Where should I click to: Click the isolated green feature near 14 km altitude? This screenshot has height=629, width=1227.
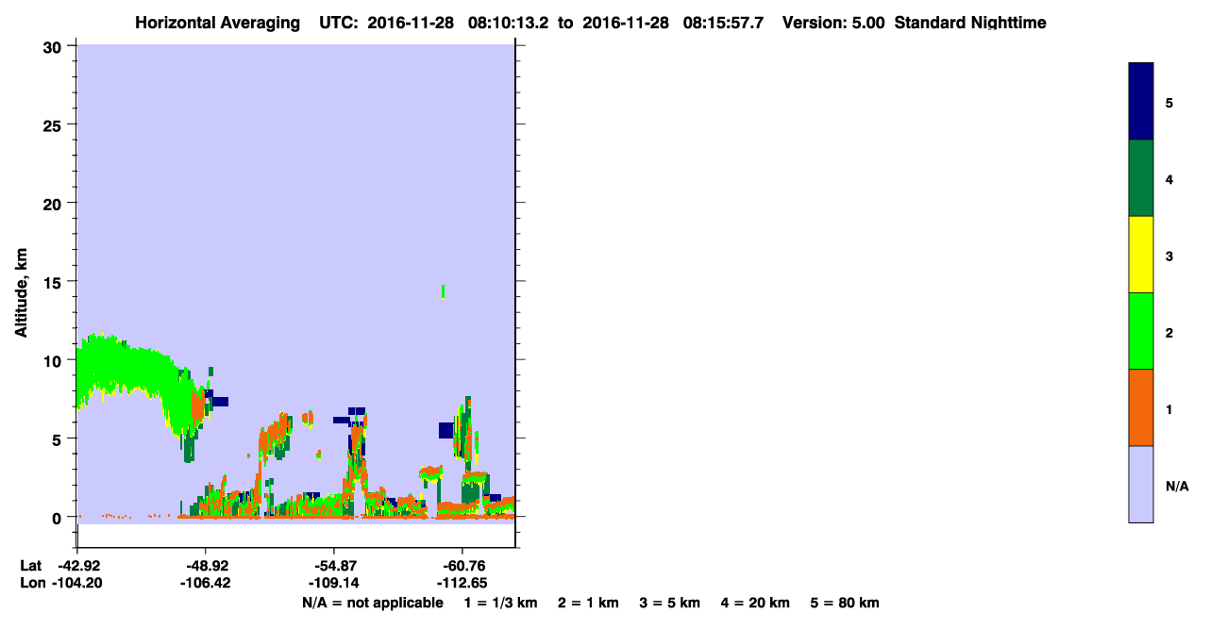click(443, 290)
